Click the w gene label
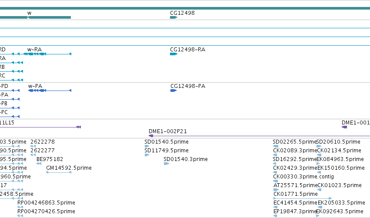 click(x=29, y=13)
